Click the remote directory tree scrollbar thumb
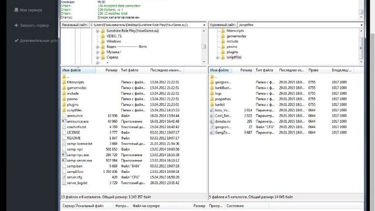375x211 pixels. click(x=361, y=48)
